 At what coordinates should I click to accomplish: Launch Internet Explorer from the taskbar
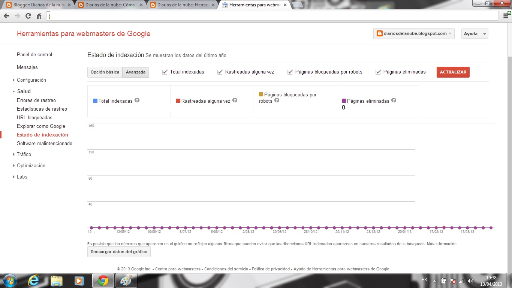pyautogui.click(x=34, y=280)
